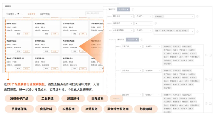Copy the 企业百科 condition row

click(210, 103)
